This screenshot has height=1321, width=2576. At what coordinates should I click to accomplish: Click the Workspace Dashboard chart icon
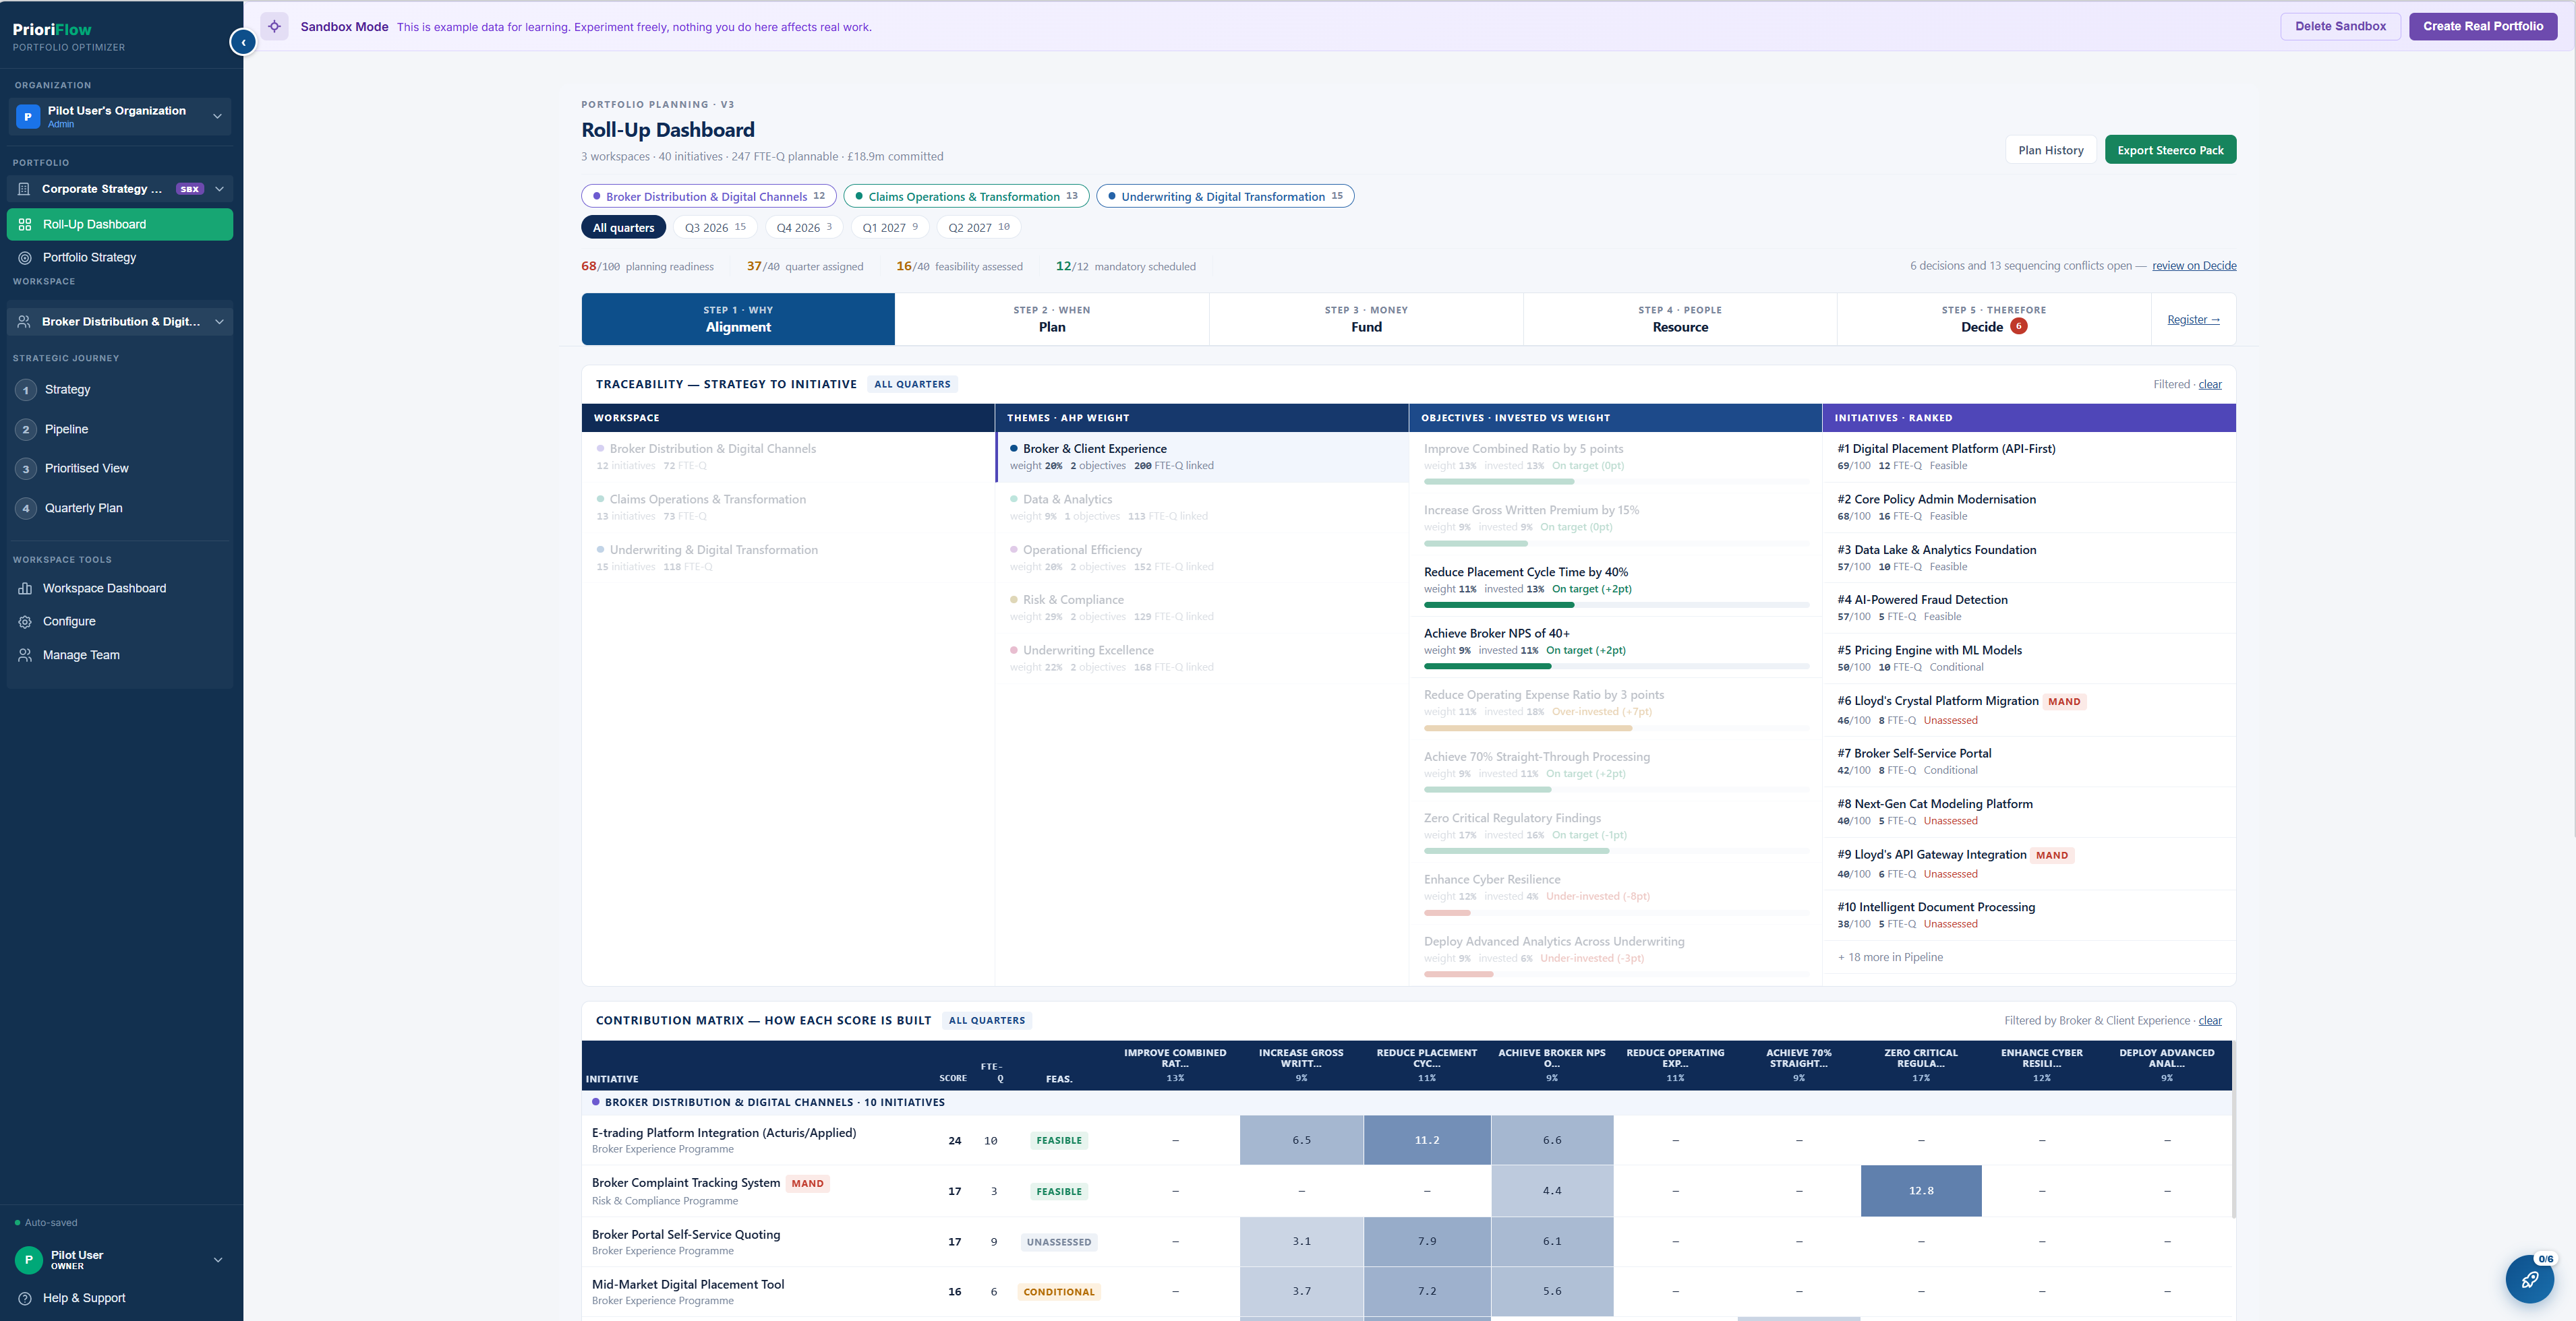25,588
